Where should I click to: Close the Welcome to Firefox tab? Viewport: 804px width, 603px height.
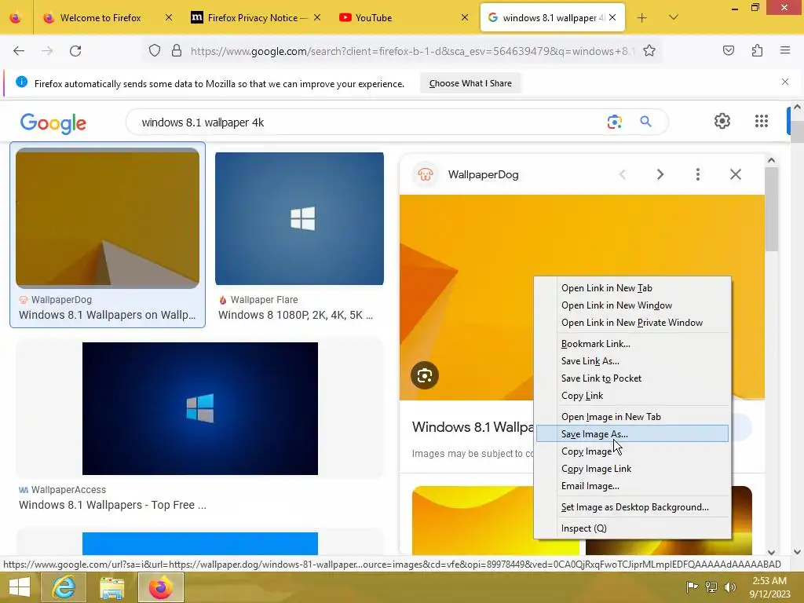tap(169, 17)
